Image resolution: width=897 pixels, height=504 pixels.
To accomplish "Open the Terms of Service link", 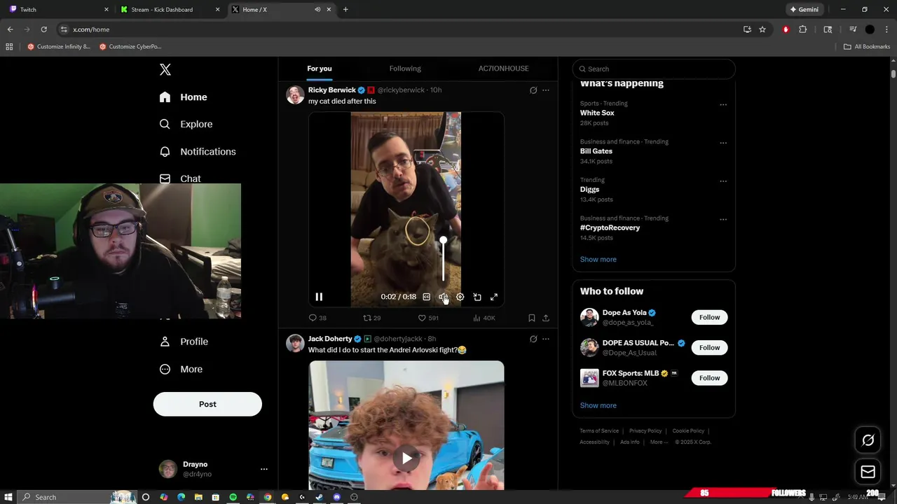I will (x=599, y=431).
